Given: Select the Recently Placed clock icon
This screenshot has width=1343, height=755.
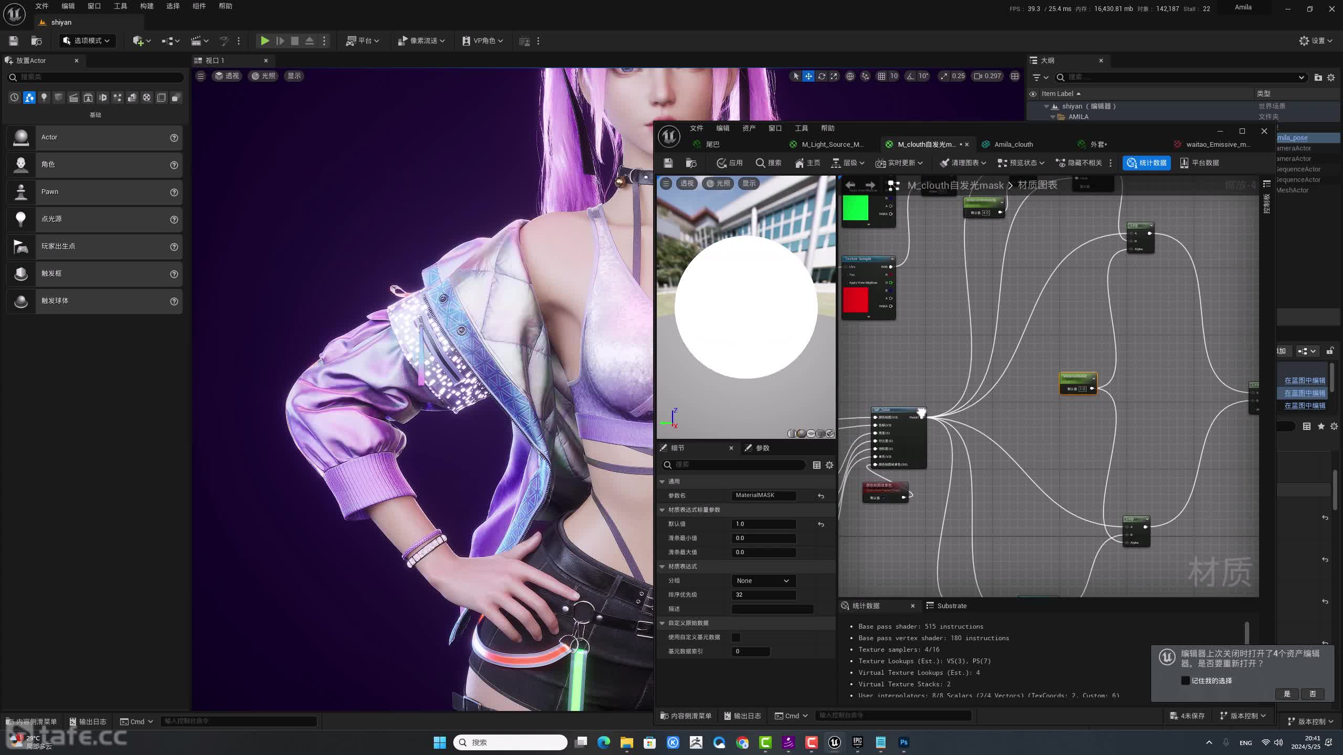Looking at the screenshot, I should [15, 98].
